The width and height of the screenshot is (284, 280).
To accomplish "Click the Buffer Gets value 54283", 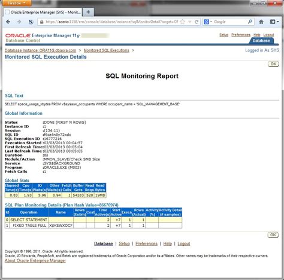I will [78, 195].
